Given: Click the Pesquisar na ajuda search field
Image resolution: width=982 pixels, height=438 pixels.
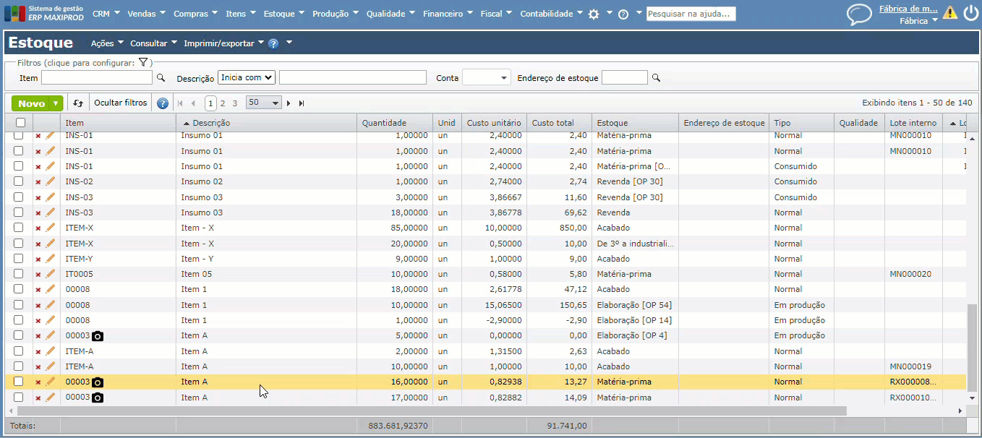Looking at the screenshot, I should [x=691, y=14].
